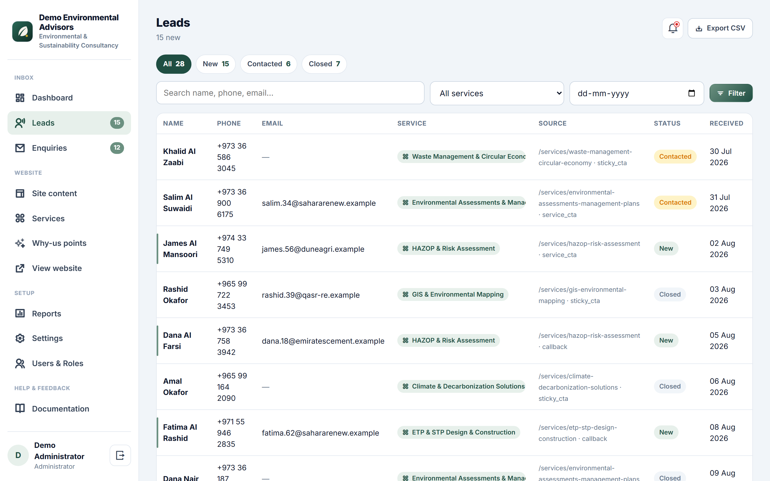Click the RECEIVED column header

[726, 123]
